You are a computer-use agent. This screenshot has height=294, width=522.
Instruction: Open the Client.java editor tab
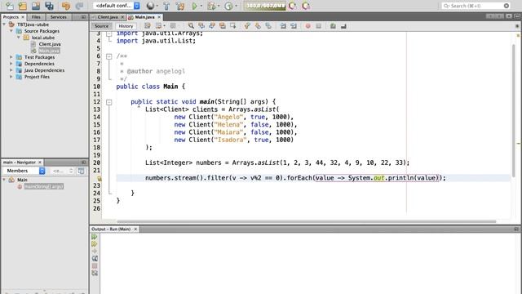click(x=108, y=17)
